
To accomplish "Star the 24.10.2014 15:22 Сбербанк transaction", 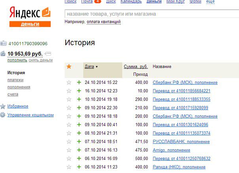I will 69,82.
